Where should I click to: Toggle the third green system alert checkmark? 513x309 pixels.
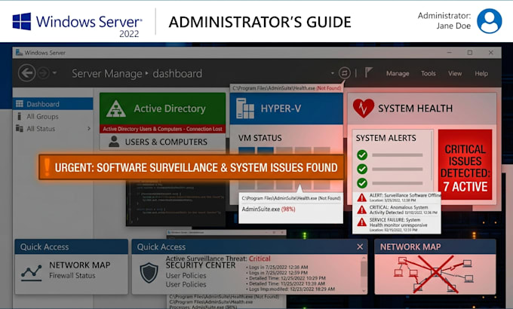(x=362, y=183)
